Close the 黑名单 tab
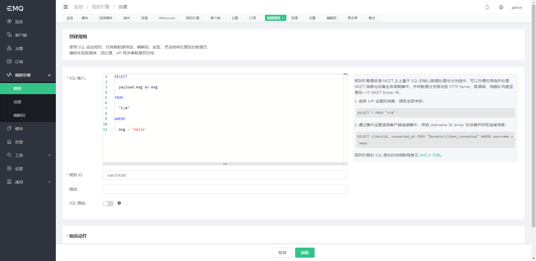Screen dimensions: 536x261 coord(360,18)
